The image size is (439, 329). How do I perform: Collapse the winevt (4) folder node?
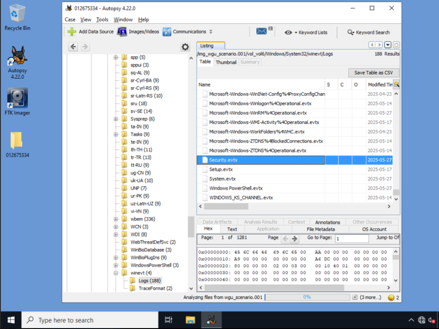(116, 273)
